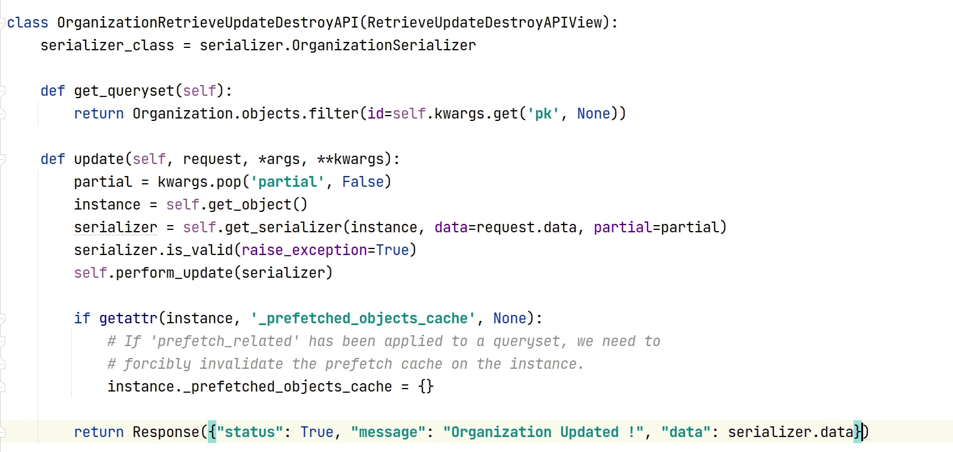Fold the 'if getattr' block in gutter
953x452 pixels.
[x=3, y=318]
